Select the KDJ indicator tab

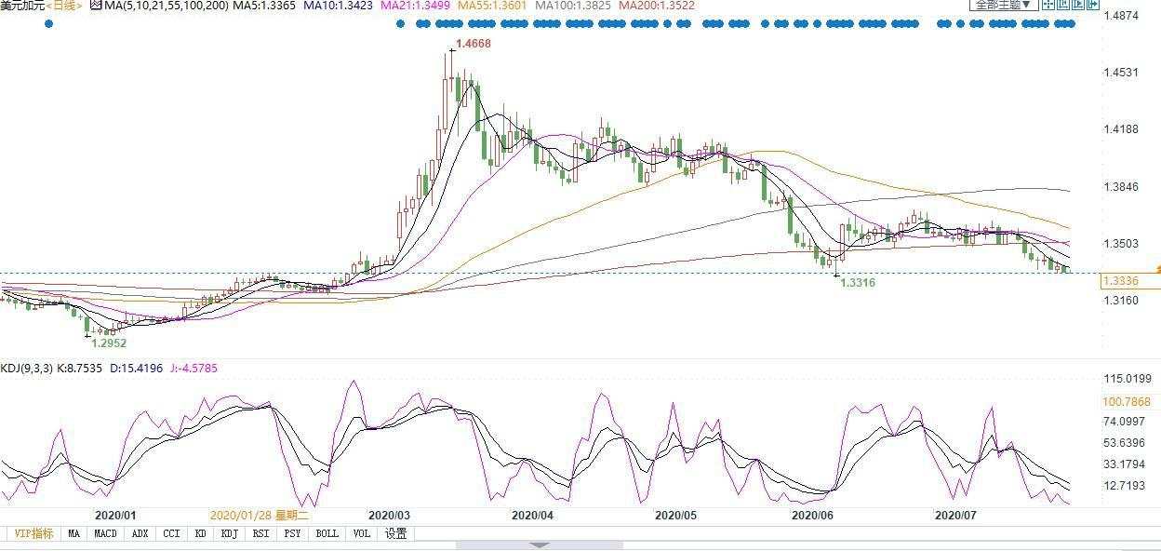point(230,533)
